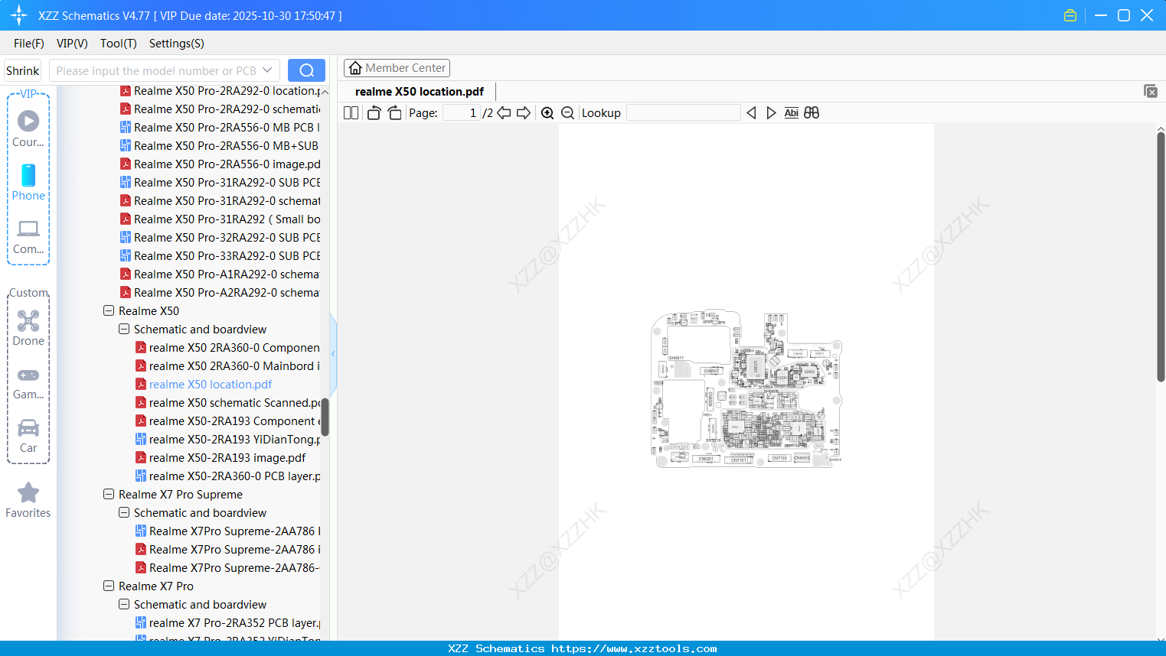Open realme X7 Pro-2RA352 PCB layer file
1166x656 pixels.
pyautogui.click(x=227, y=623)
